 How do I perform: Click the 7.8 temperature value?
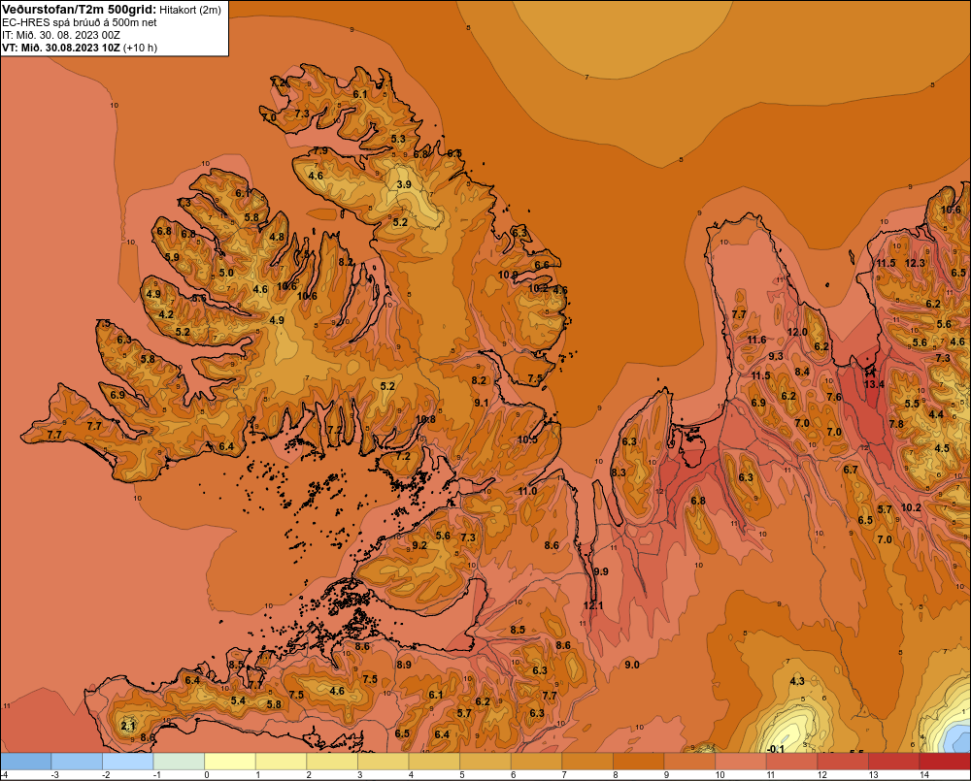[x=896, y=424]
